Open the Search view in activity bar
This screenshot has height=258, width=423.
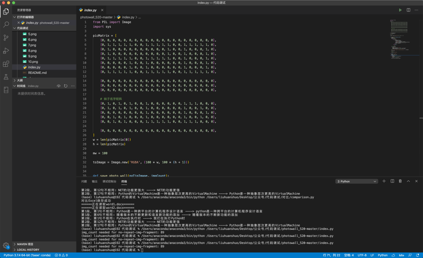6,24
